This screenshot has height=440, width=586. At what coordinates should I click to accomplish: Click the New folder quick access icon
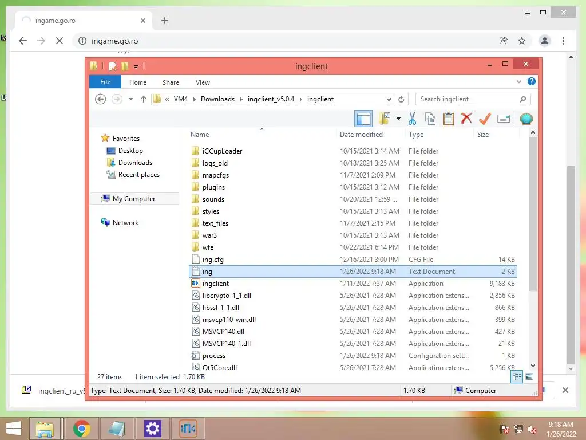pos(125,66)
